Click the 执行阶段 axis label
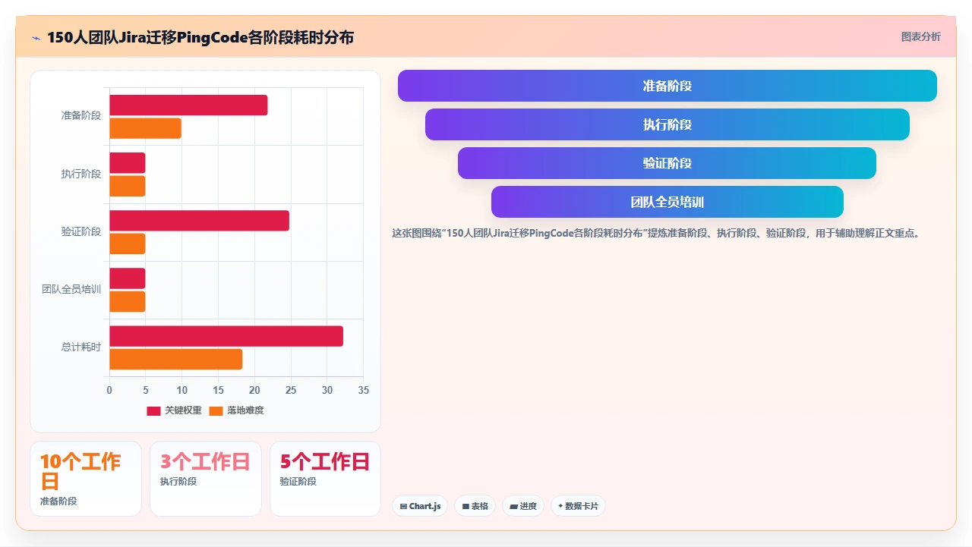Image resolution: width=972 pixels, height=547 pixels. click(x=81, y=174)
